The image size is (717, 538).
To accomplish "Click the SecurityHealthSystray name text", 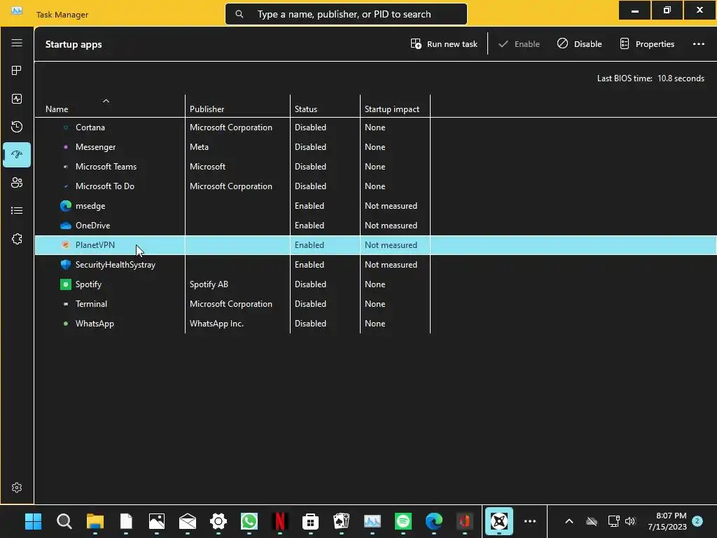I will tap(116, 265).
